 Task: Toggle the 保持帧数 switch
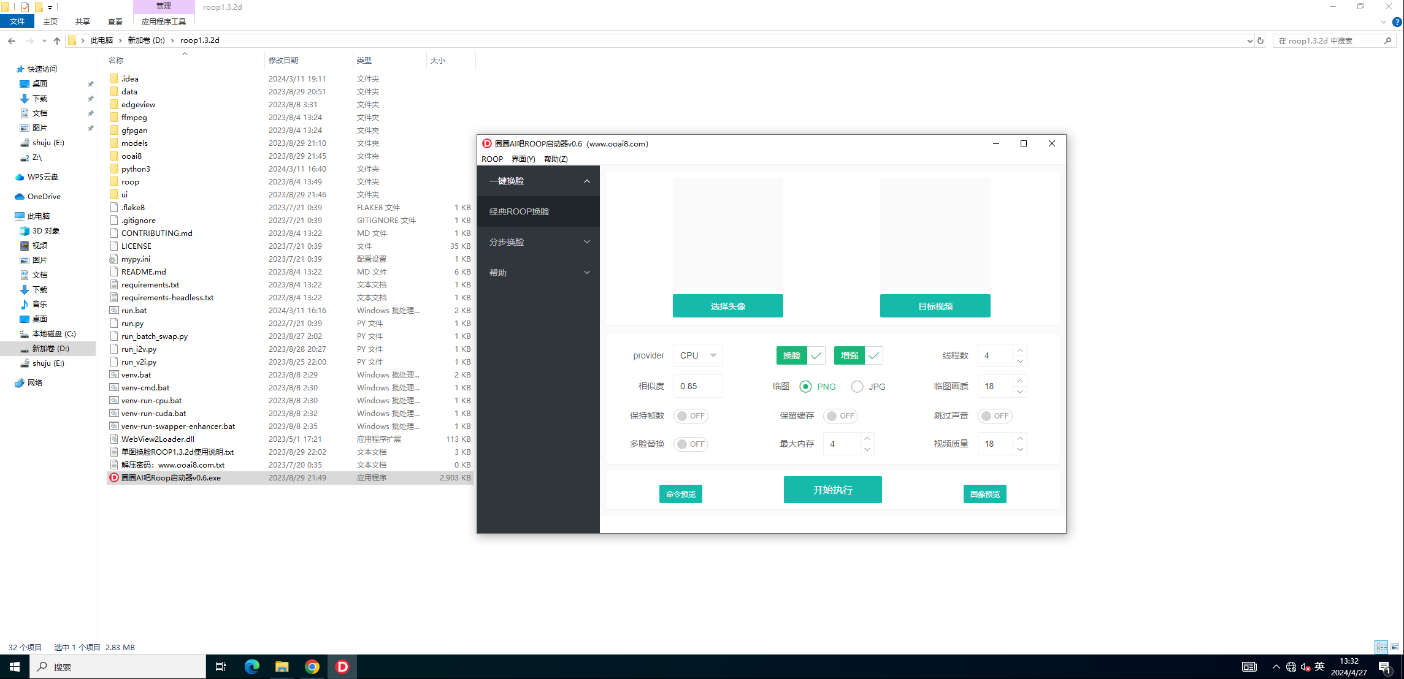pos(691,416)
